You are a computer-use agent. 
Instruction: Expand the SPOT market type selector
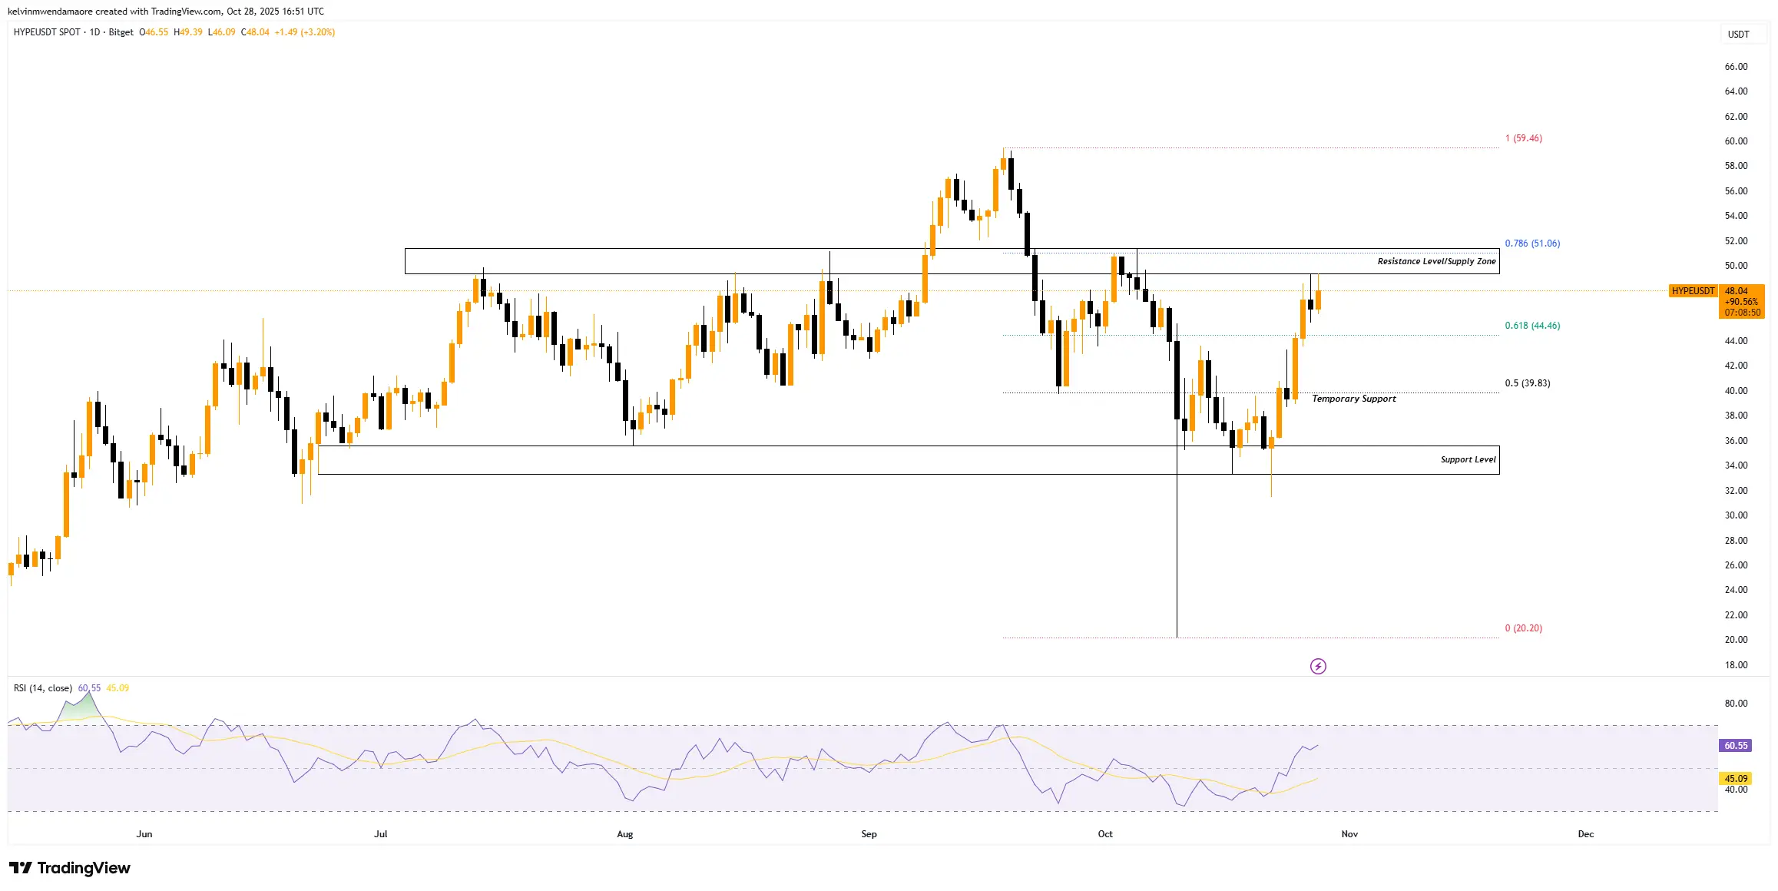coord(69,33)
